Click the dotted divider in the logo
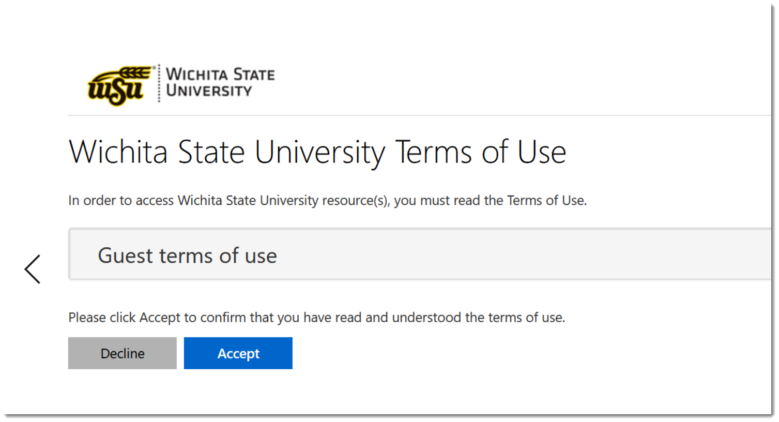This screenshot has width=779, height=422. 159,83
